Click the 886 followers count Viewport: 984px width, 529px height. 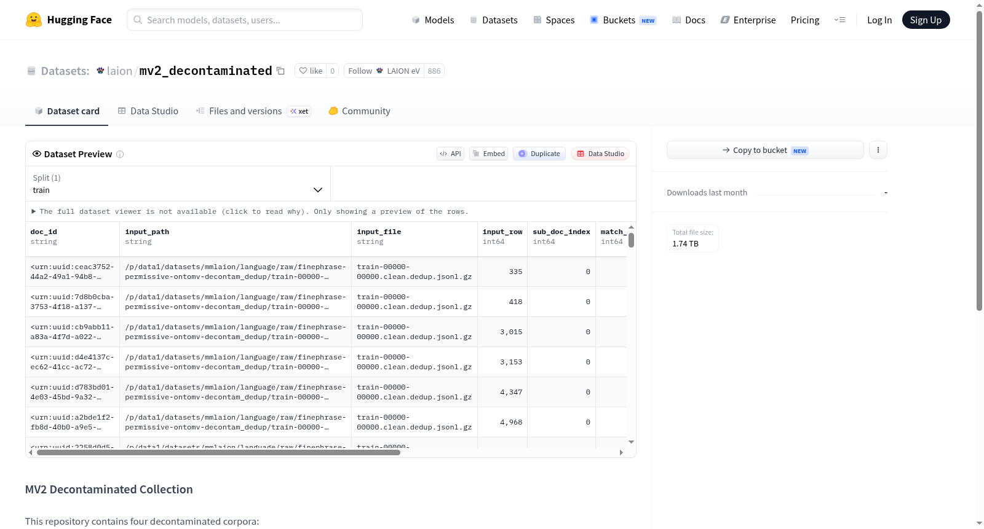(x=434, y=71)
